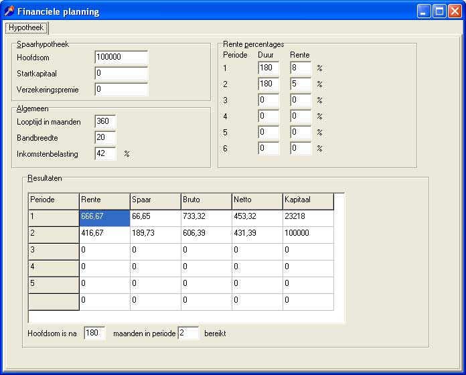Select the highlighted cell 666,67
466x375 pixels.
tap(104, 218)
